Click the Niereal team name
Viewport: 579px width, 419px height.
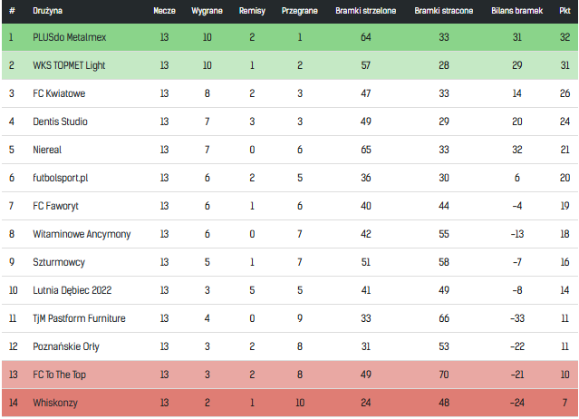(47, 150)
